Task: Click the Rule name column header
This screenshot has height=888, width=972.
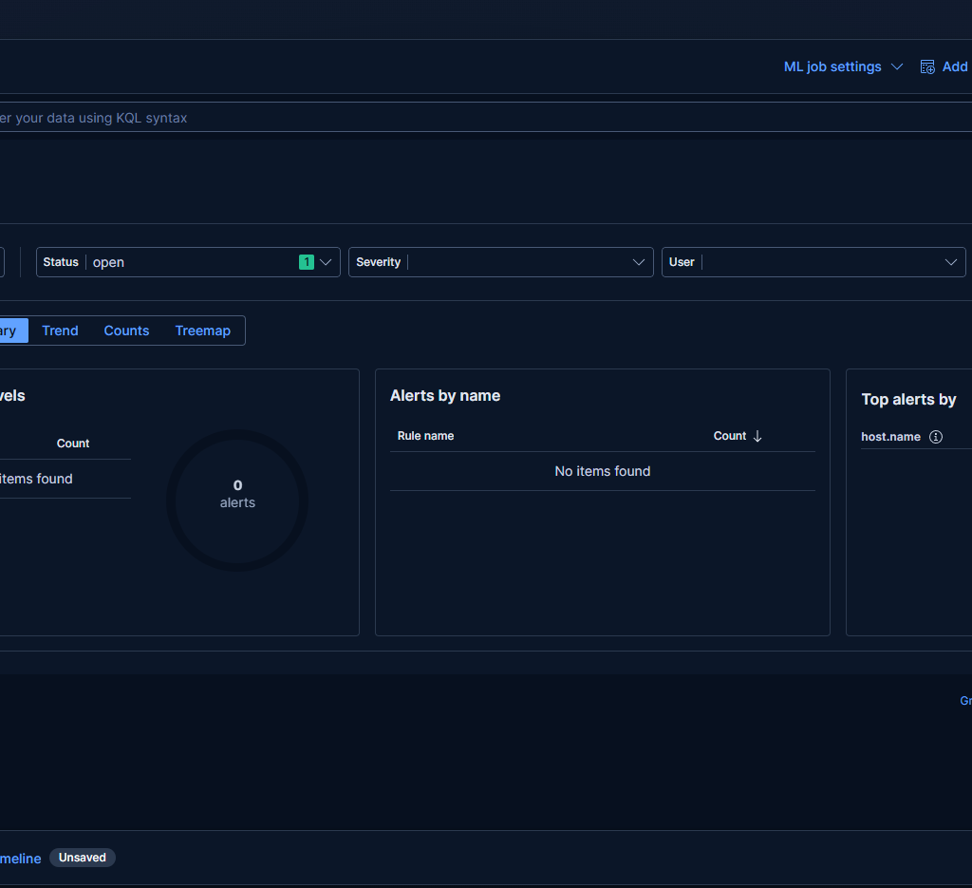Action: [x=425, y=436]
